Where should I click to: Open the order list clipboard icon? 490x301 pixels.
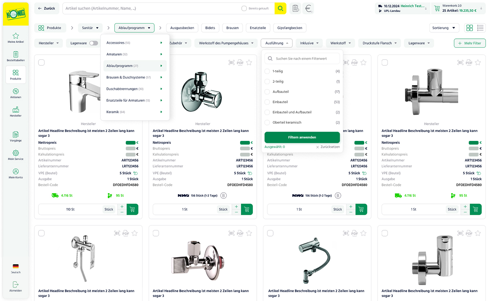point(296,8)
